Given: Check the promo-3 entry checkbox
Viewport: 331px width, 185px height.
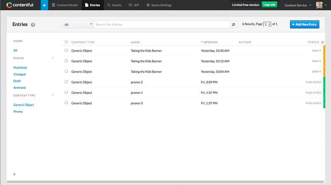Looking at the screenshot, I should click(66, 103).
